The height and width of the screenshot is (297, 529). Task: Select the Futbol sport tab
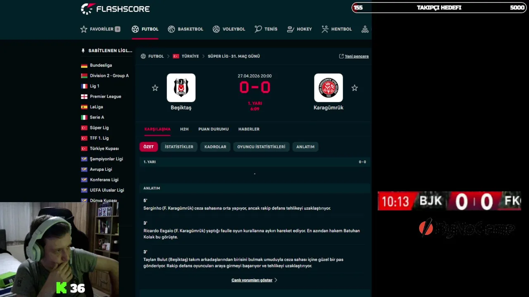[x=145, y=29]
